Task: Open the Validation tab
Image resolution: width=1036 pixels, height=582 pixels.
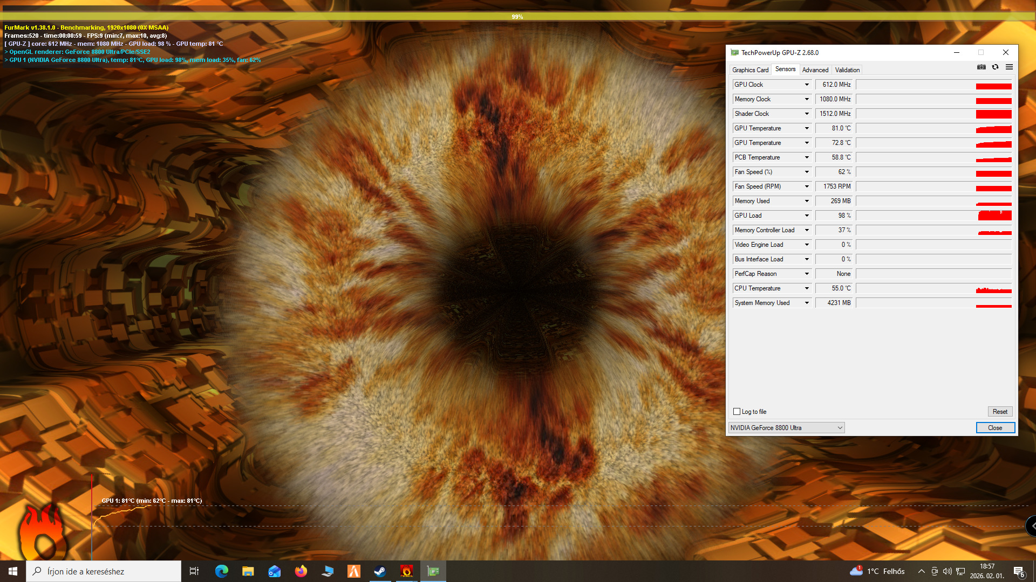Action: pyautogui.click(x=847, y=70)
